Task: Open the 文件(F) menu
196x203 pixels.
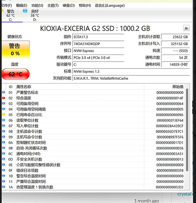Action: pos(7,6)
